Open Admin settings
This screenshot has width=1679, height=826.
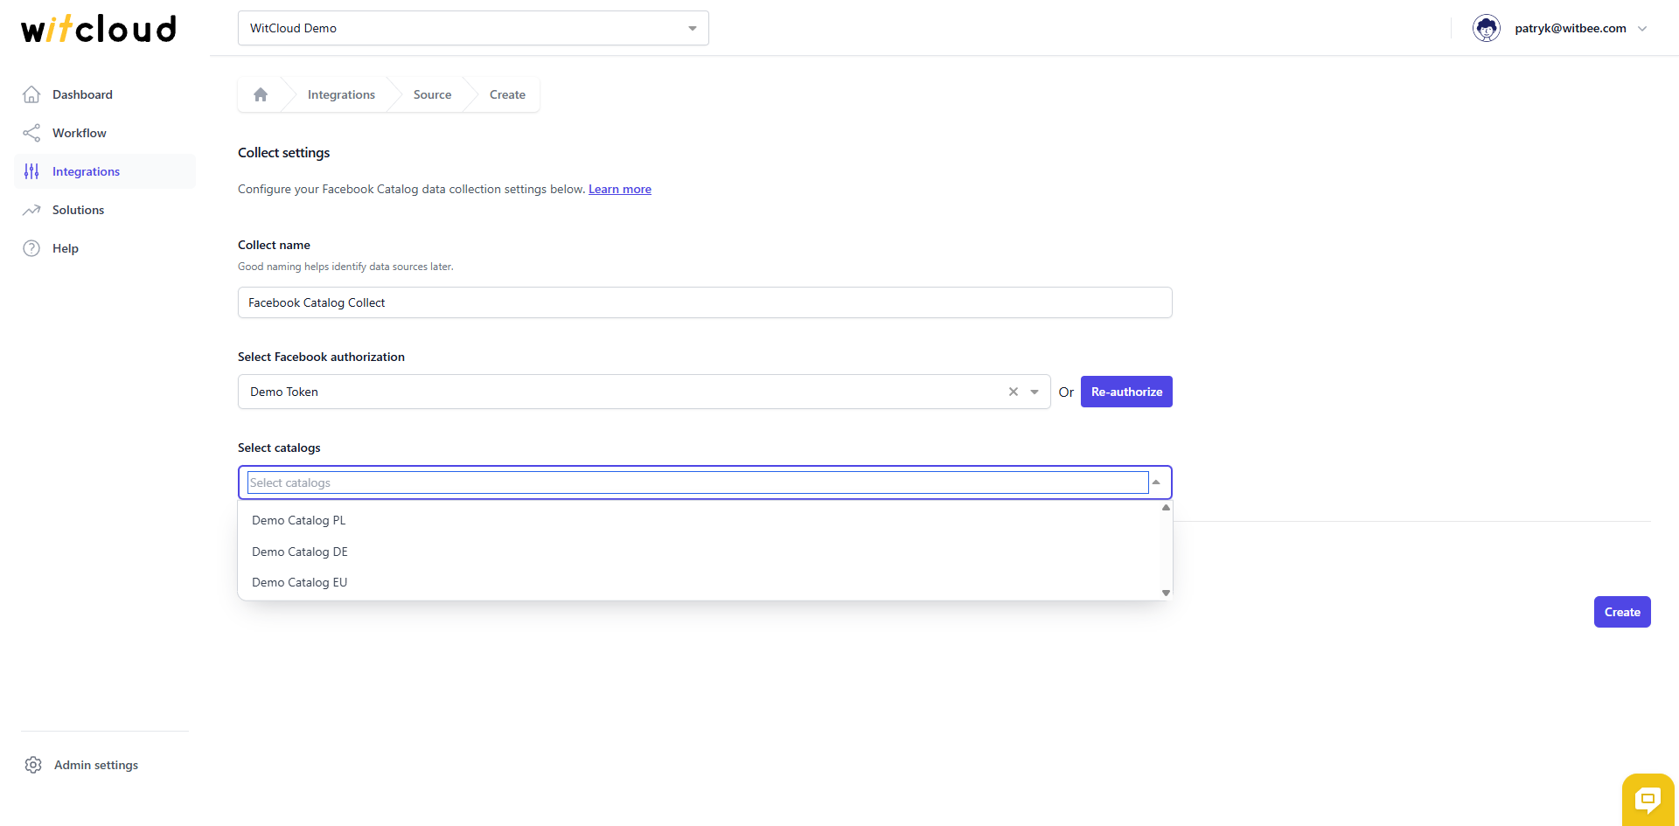click(x=96, y=765)
